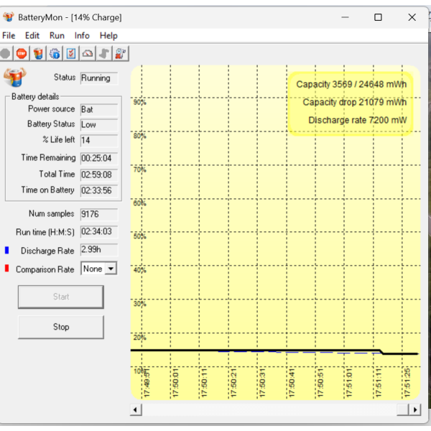
Task: Click the BatteryMon title bar app icon
Action: click(8, 17)
